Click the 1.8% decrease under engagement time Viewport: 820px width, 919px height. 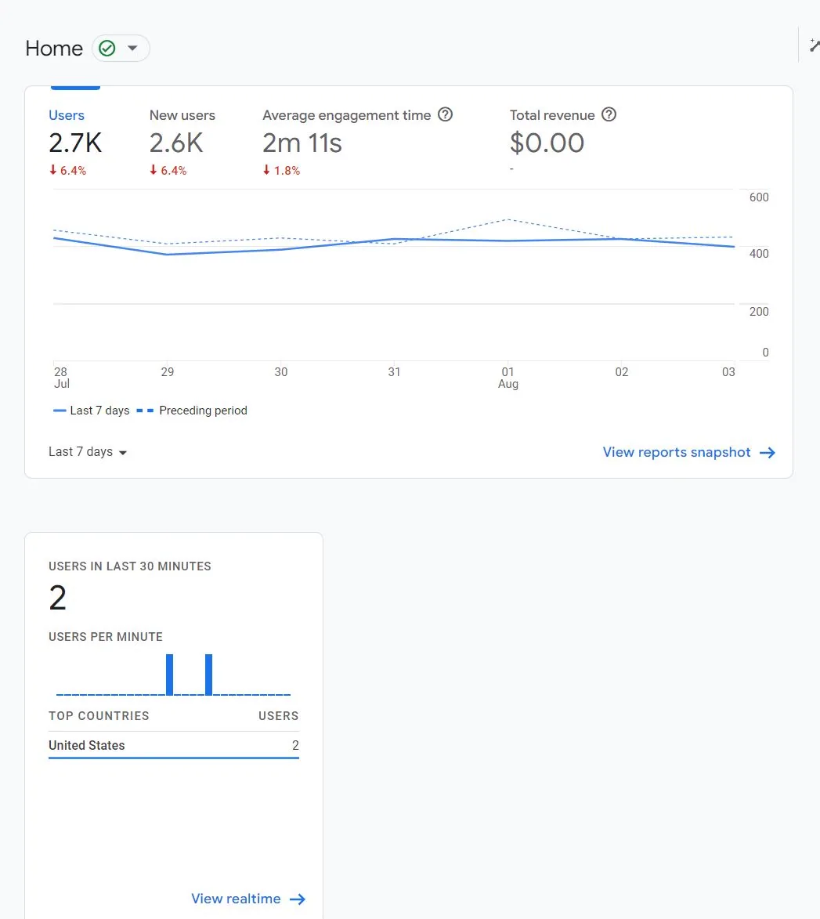click(282, 171)
